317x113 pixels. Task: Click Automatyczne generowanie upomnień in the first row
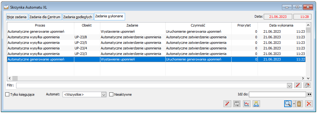click(x=36, y=32)
